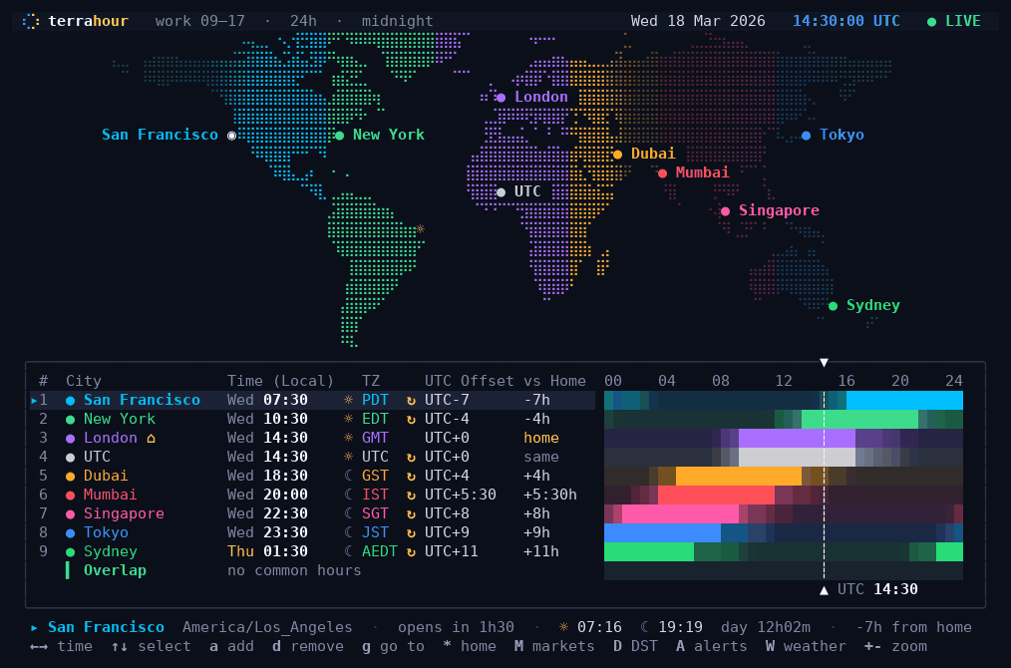Toggle the midnight setting in the header
This screenshot has width=1011, height=668.
click(397, 21)
